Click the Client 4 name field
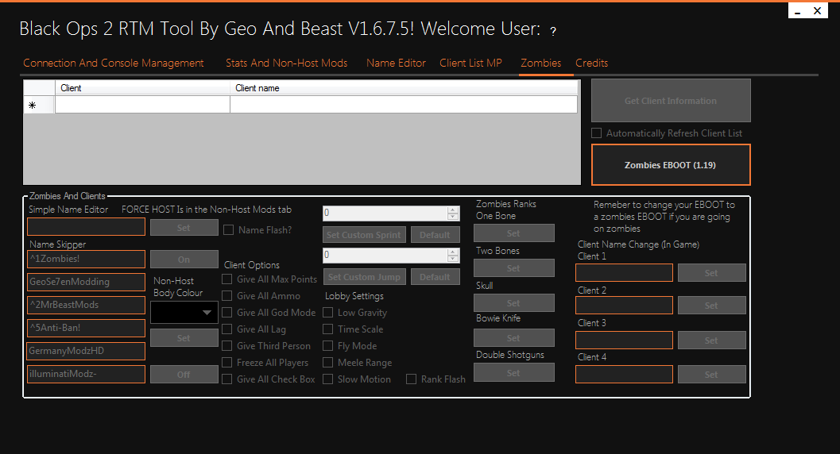The image size is (840, 454). click(x=624, y=375)
